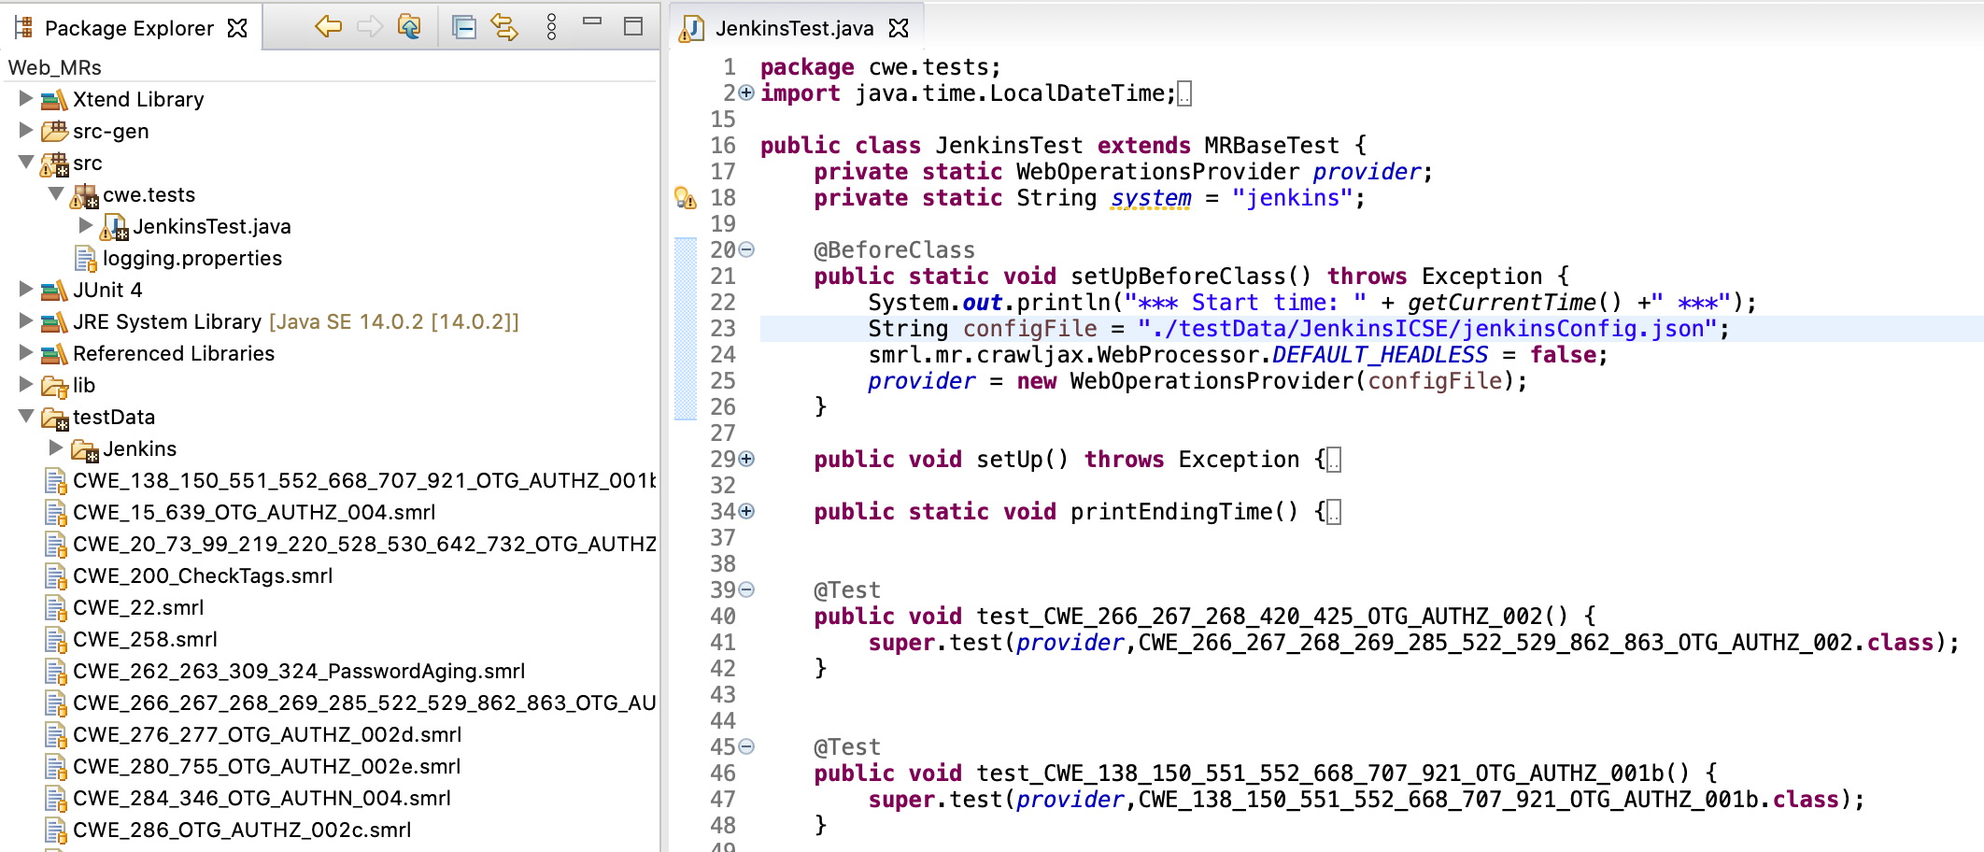Toggle Link with Editor icon
The image size is (1984, 852).
coord(504,27)
